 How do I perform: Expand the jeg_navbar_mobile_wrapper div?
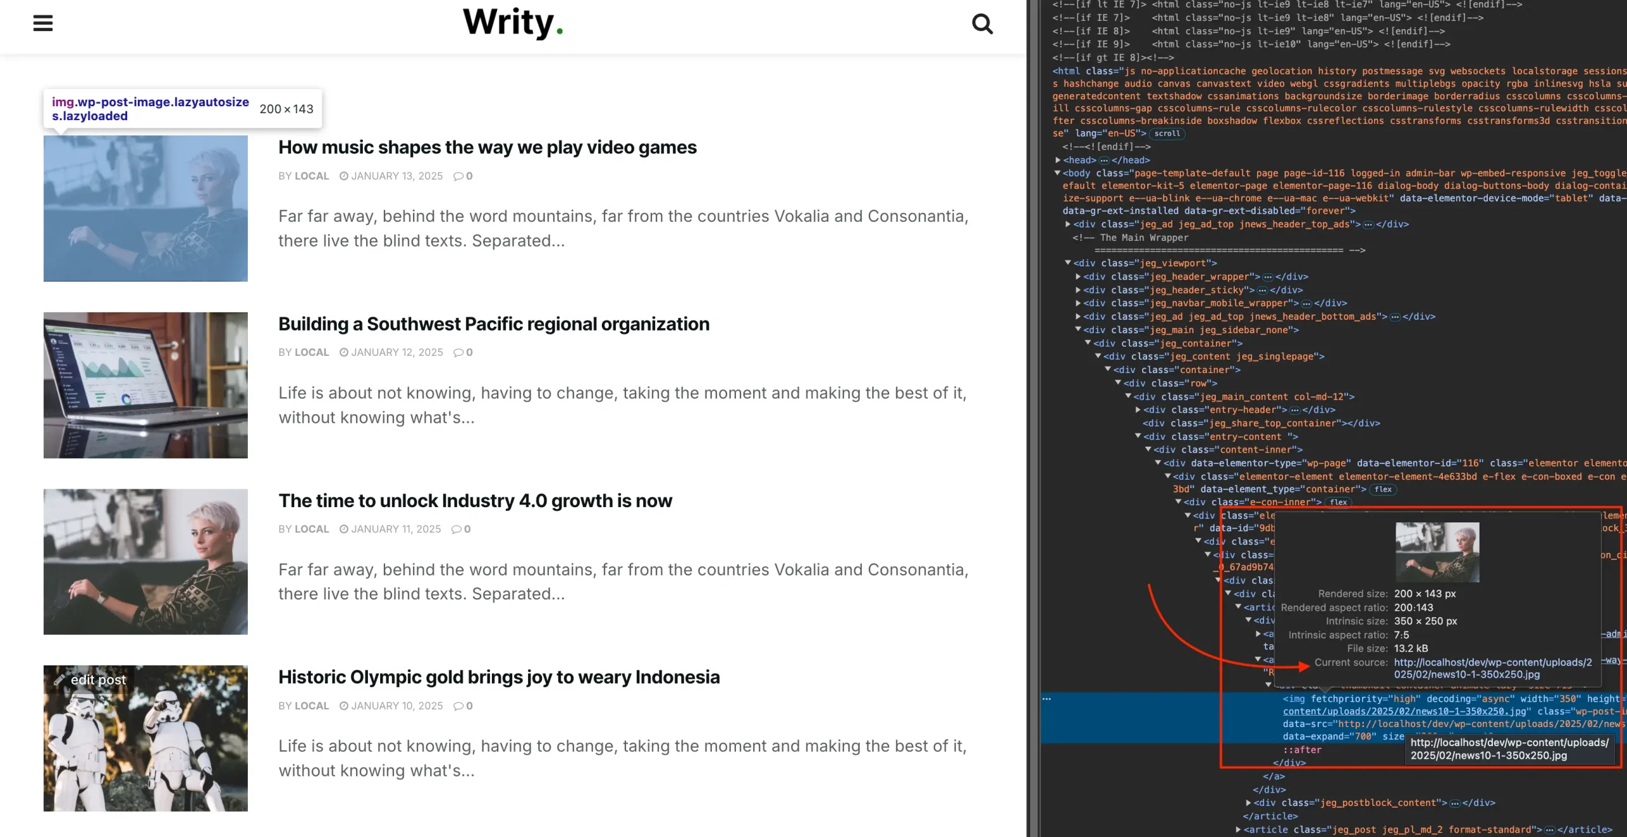pyautogui.click(x=1079, y=303)
